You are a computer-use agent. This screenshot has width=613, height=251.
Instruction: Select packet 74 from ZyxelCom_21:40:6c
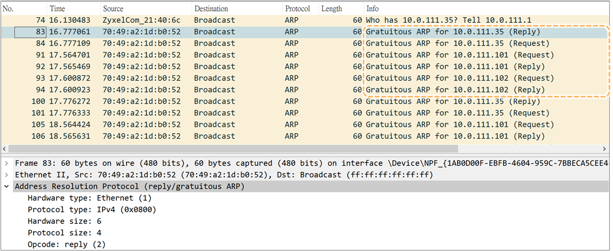[x=305, y=20]
